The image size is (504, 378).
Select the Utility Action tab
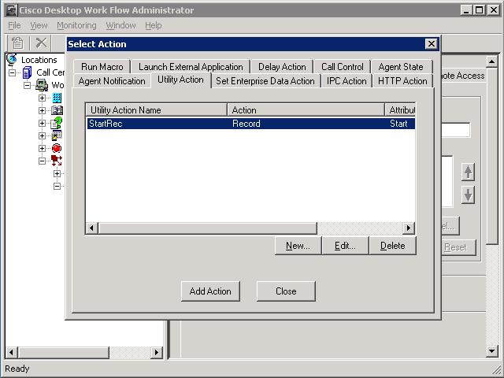180,80
